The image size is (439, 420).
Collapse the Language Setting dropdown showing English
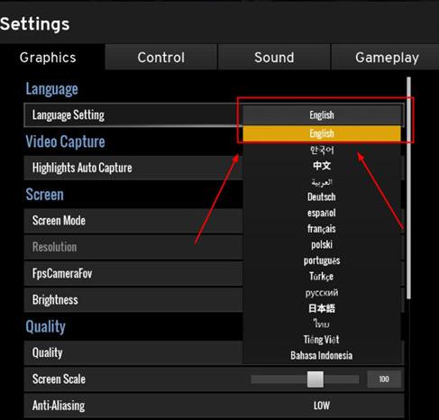tap(322, 114)
